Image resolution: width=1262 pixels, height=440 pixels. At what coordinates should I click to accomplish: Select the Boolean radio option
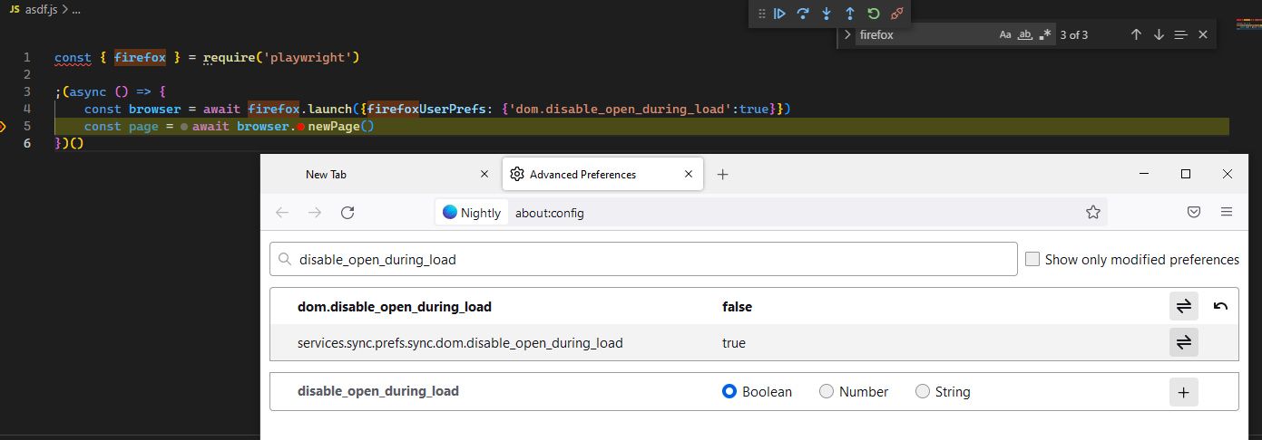729,392
